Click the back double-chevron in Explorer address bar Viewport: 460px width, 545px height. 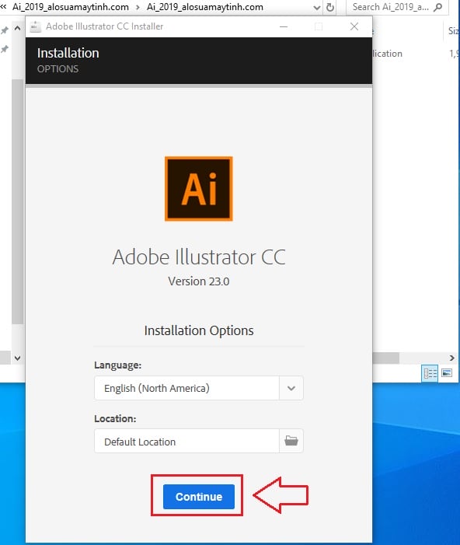click(x=3, y=6)
